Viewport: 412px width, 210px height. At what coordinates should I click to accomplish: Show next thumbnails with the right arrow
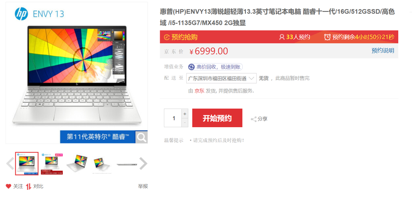point(143,163)
